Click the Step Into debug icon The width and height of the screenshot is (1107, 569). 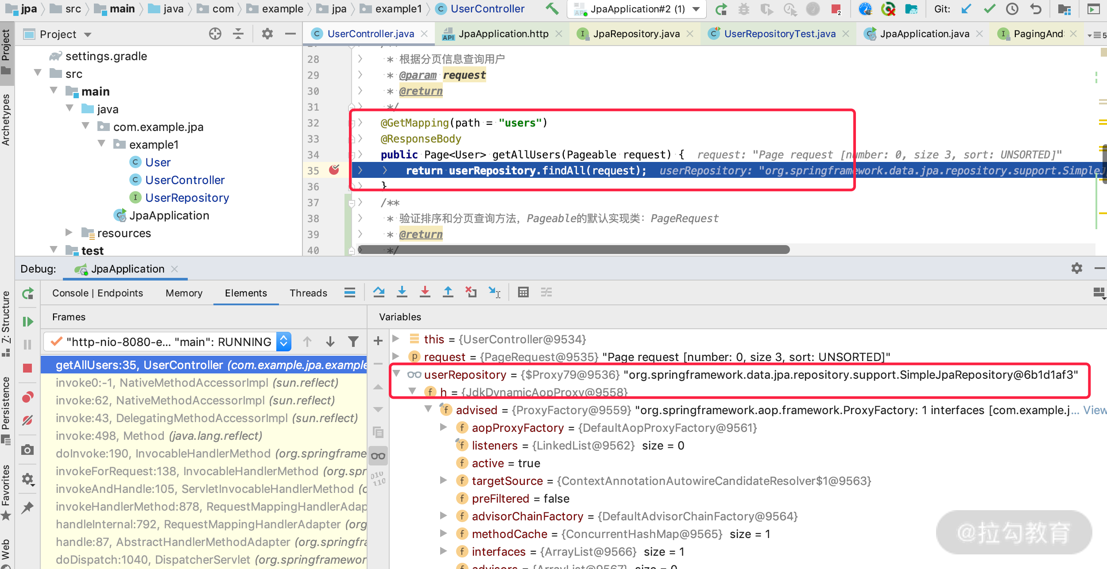pos(402,292)
